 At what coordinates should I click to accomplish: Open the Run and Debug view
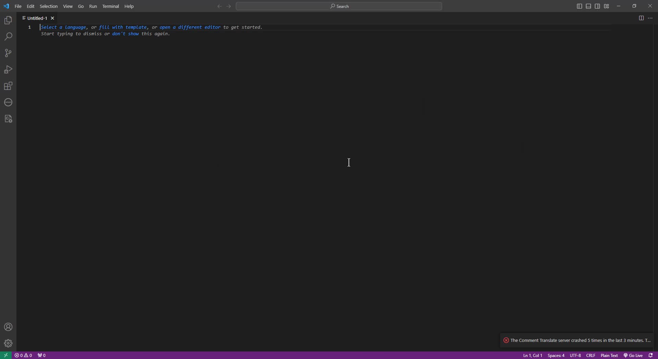(x=8, y=70)
